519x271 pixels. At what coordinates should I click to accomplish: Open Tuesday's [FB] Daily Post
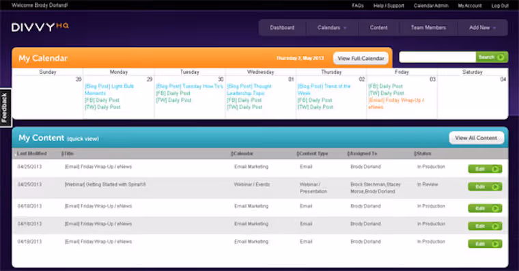pyautogui.click(x=173, y=93)
